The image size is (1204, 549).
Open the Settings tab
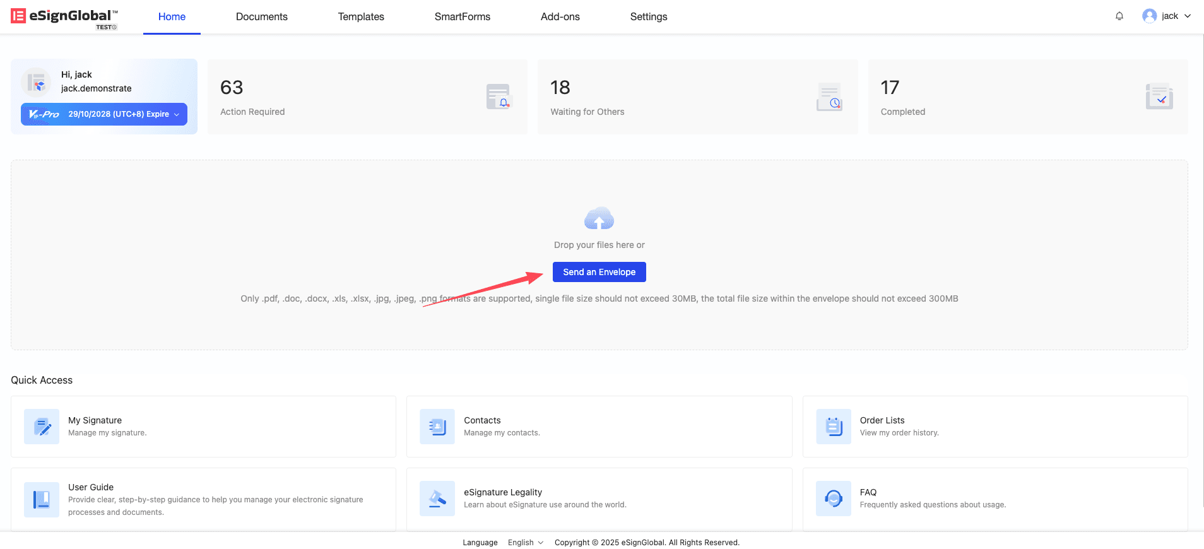click(x=648, y=17)
